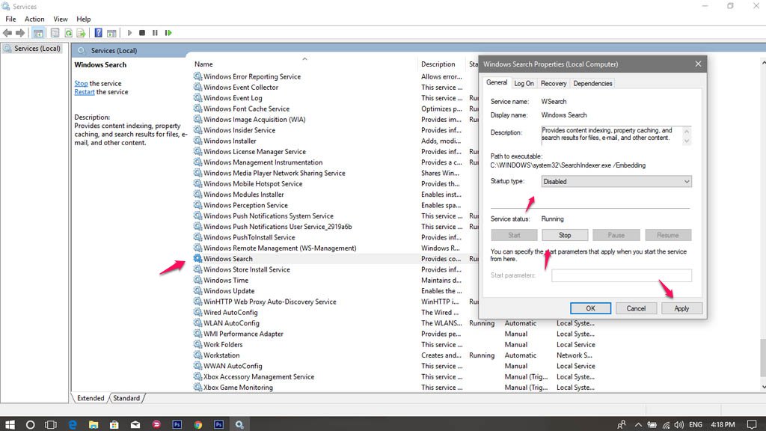Close the Windows Search Properties dialog

(698, 64)
